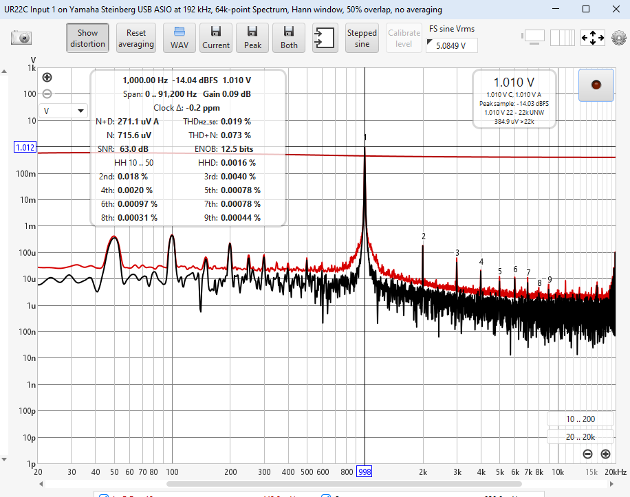
Task: Click the camera capture icon
Action: pos(21,38)
